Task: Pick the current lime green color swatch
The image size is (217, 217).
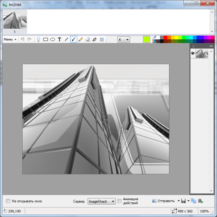Action: [x=146, y=39]
